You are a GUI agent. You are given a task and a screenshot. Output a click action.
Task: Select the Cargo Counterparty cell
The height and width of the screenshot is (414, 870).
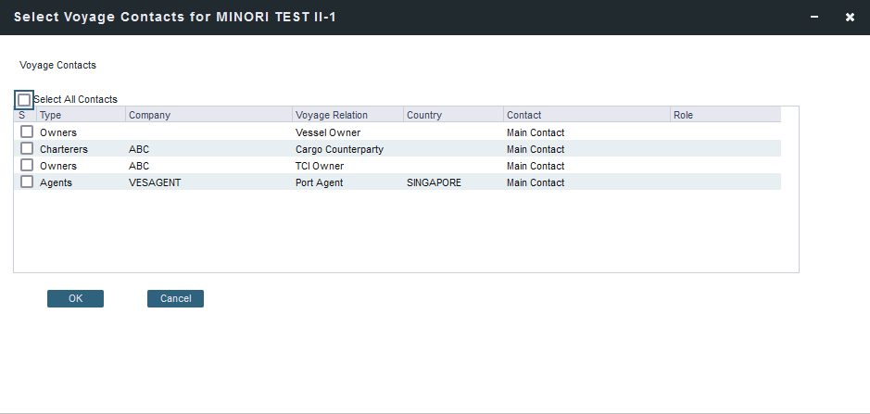[x=339, y=149]
